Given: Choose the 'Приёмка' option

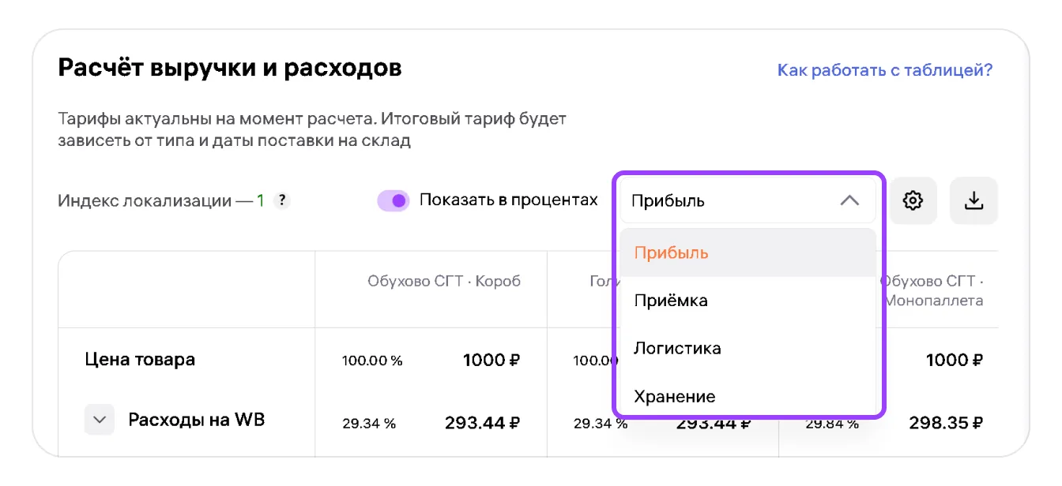Looking at the screenshot, I should pos(671,301).
